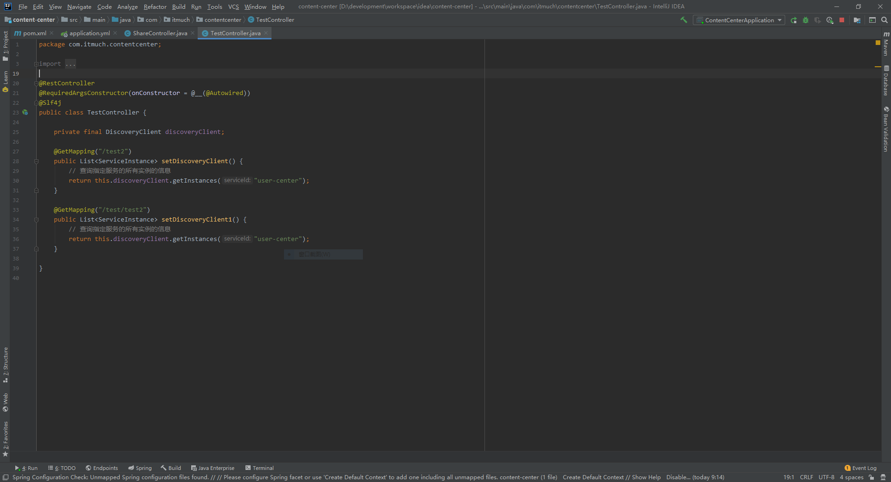Stop the running application with the red square

[842, 20]
